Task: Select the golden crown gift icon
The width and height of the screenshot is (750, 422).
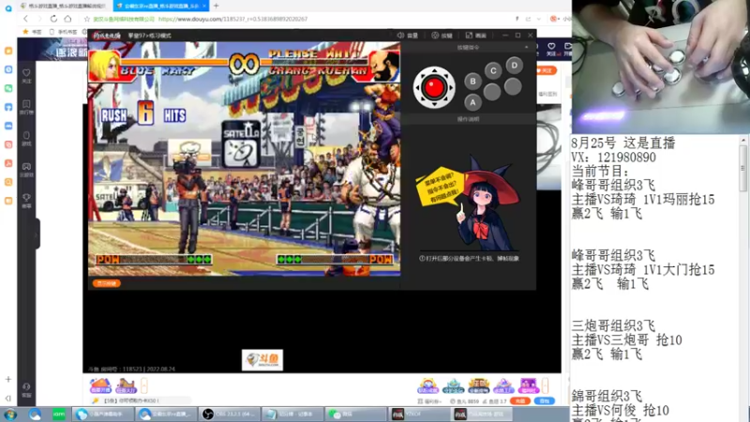Action: click(478, 385)
